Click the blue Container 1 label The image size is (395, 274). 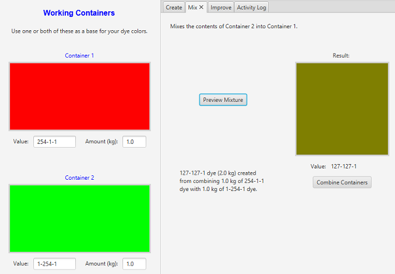[x=80, y=56]
